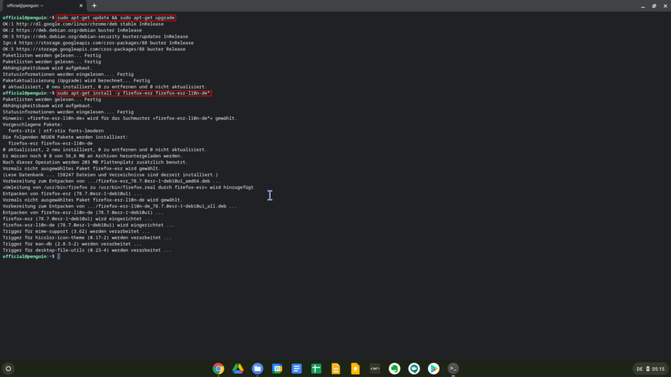The width and height of the screenshot is (671, 377).
Task: Click 'Trigger für desktop-file-utils' line
Action: click(87, 250)
